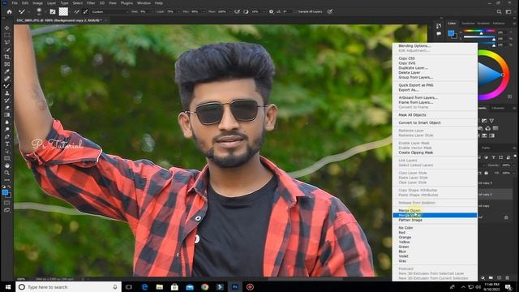Image resolution: width=519 pixels, height=292 pixels.
Task: Select the Lasso tool
Action: pos(7,42)
